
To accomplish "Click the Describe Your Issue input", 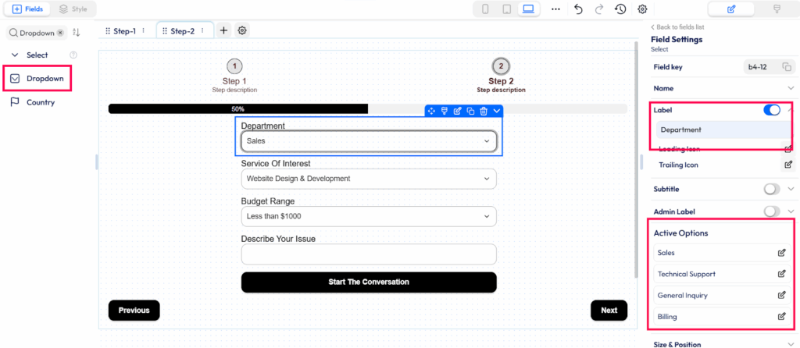I will (369, 254).
